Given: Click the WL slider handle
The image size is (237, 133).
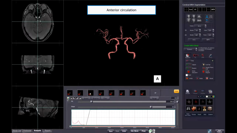Looking at the screenshot, I should pyautogui.click(x=91, y=102).
